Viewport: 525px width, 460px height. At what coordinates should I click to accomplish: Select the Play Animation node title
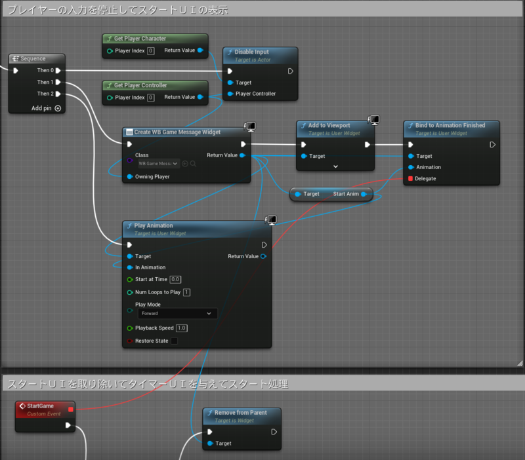[154, 225]
